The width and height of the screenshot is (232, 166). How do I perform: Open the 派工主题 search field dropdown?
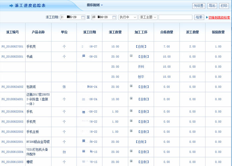148,17
